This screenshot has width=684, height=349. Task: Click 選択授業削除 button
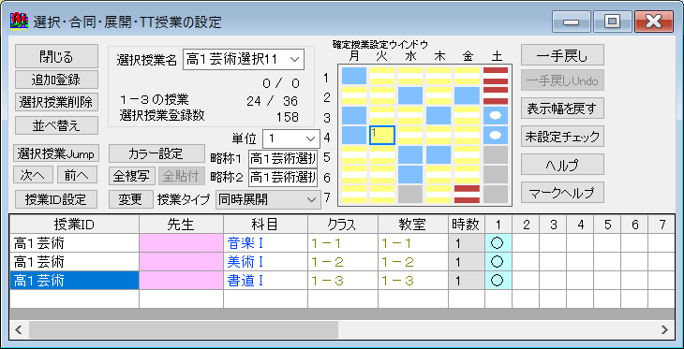(x=56, y=102)
